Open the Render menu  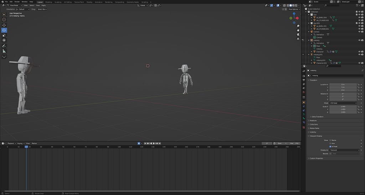(17, 2)
